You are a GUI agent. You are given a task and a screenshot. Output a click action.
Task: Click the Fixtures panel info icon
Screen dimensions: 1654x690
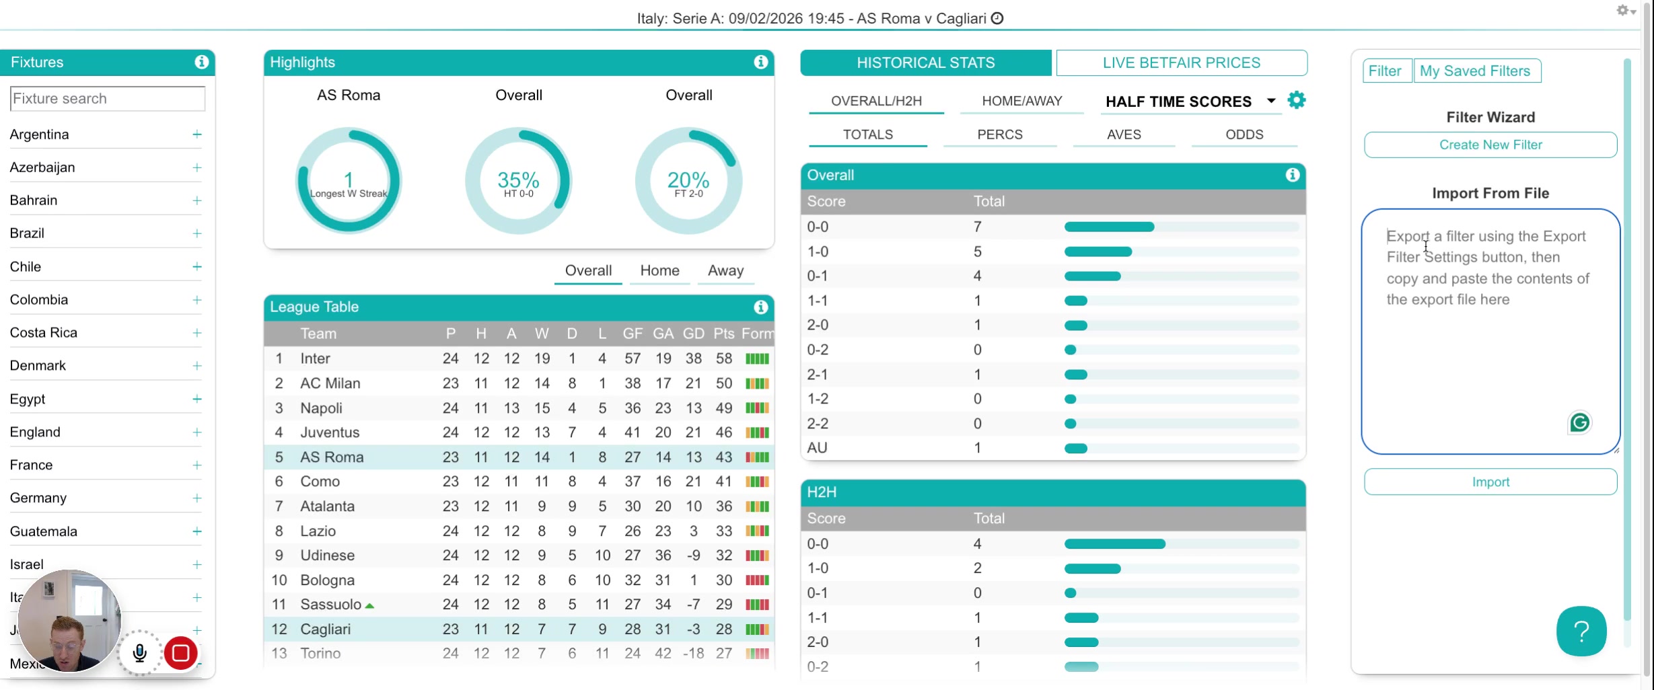(201, 62)
